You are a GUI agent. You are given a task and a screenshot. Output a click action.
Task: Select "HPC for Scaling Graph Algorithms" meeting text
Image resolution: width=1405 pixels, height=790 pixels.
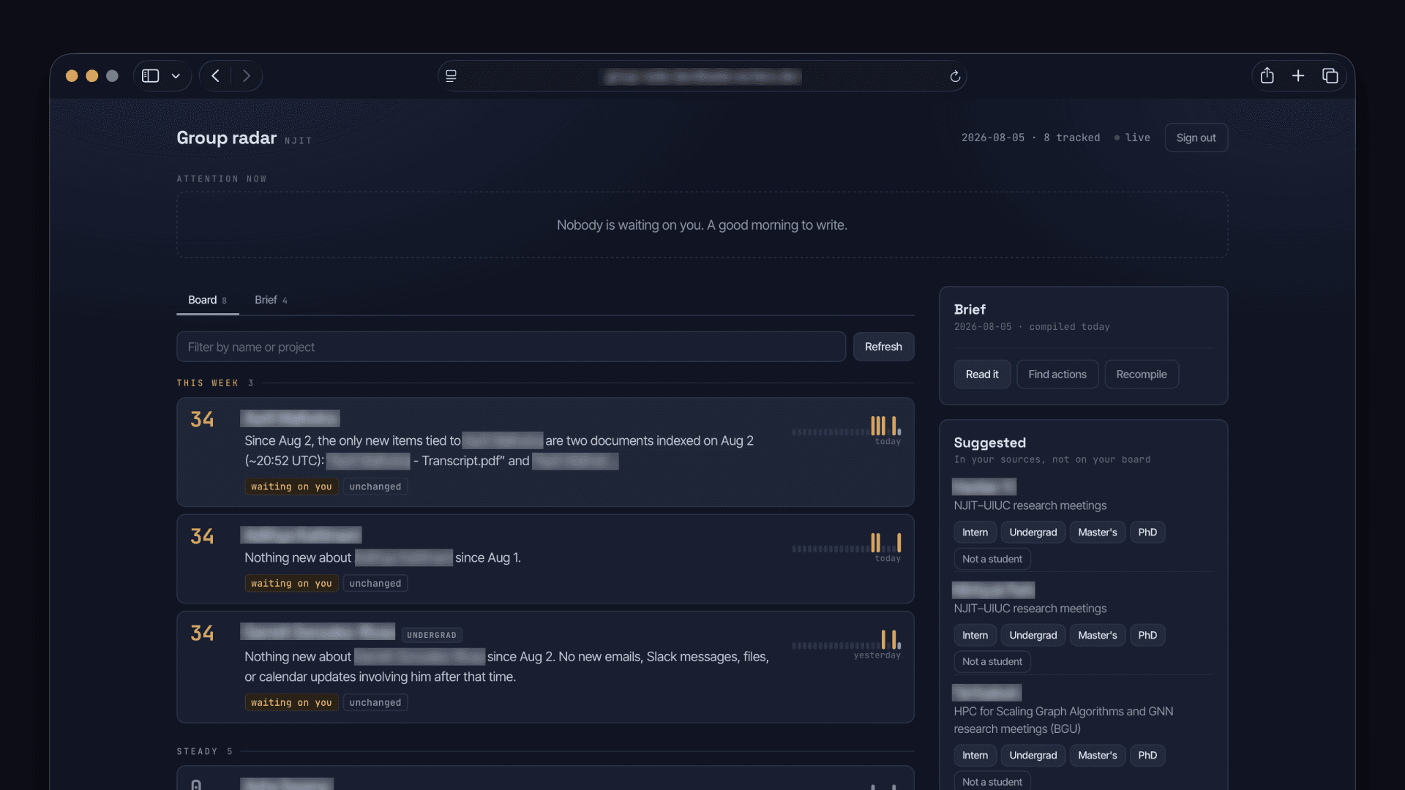click(x=1063, y=720)
